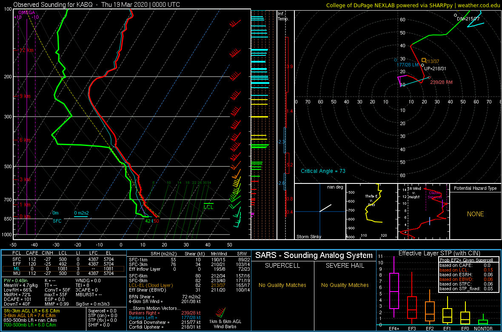Click No Quality Matches under SEVERE HAIL

point(345,285)
